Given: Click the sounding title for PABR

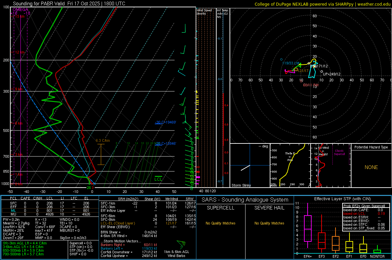Looking at the screenshot, I should coord(69,4).
